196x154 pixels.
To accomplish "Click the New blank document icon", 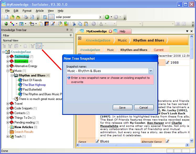I will point(6,17).
